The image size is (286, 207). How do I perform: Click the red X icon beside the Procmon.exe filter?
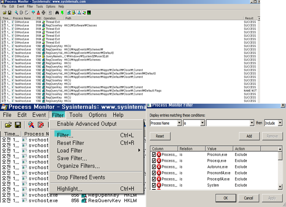[x=159, y=155]
